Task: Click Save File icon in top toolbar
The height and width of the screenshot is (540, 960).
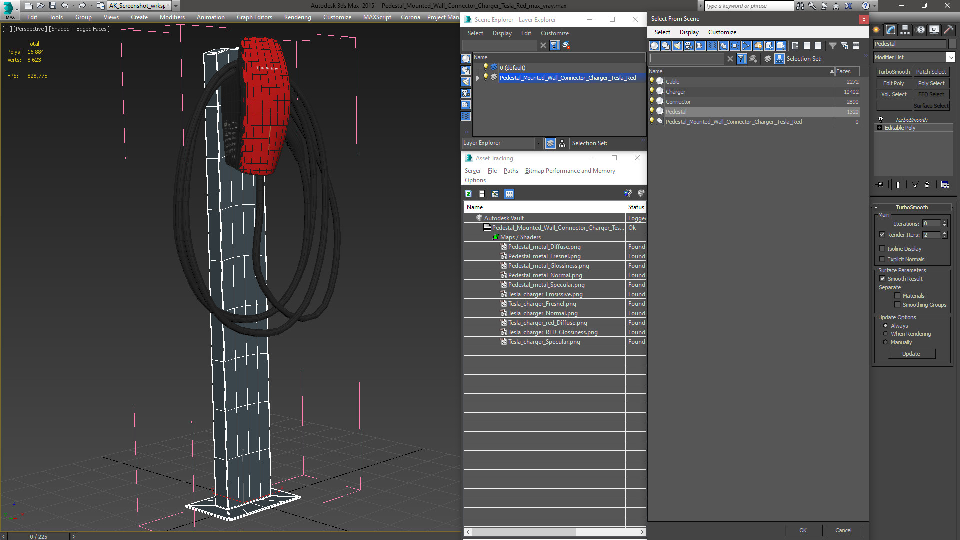Action: tap(52, 6)
